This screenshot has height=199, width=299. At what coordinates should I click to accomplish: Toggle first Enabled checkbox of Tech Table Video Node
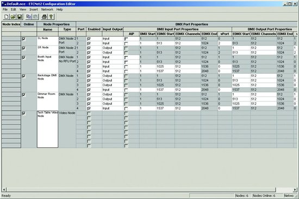click(89, 113)
